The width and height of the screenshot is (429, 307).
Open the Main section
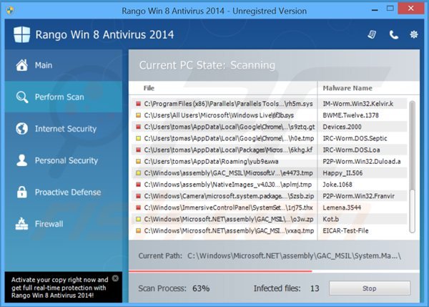click(x=64, y=65)
